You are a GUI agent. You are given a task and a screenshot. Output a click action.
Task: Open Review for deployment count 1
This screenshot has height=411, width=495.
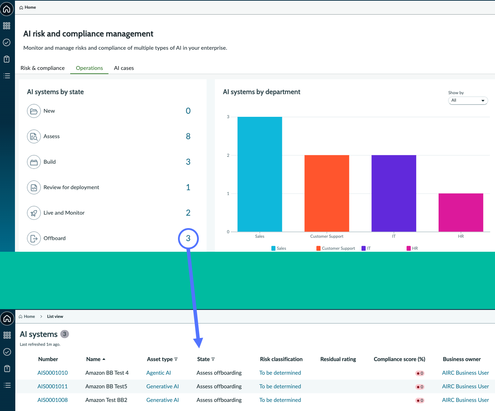[x=188, y=187]
